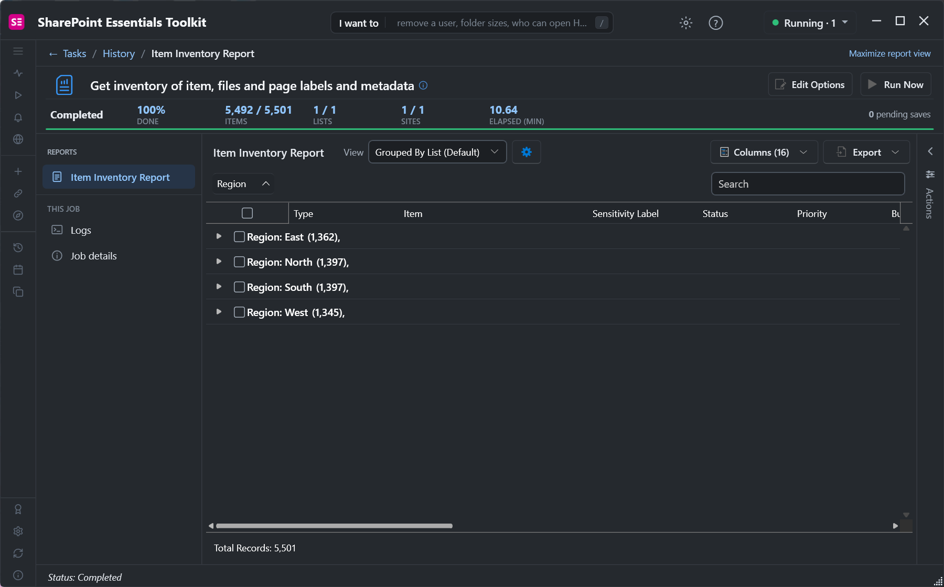Click the copy documents sidebar icon
This screenshot has height=587, width=944.
tap(18, 291)
